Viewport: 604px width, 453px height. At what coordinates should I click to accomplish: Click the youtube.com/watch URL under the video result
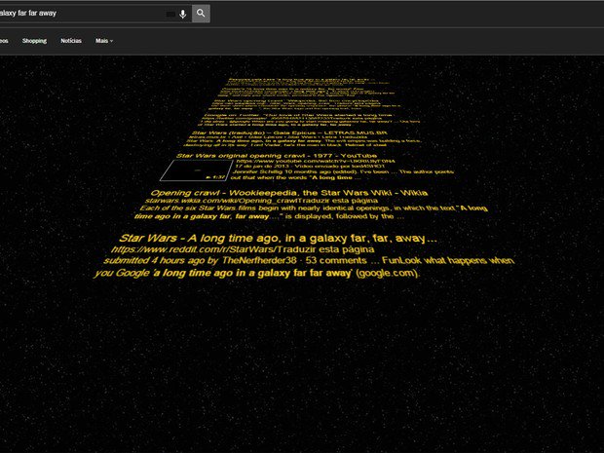[316, 161]
